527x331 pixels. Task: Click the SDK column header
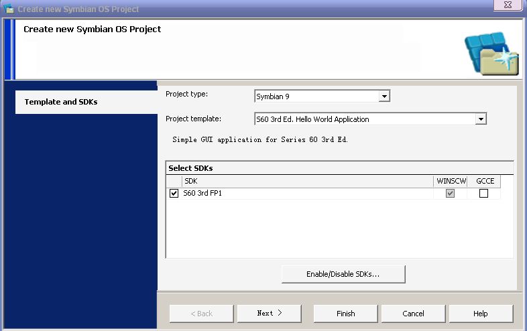click(x=308, y=181)
